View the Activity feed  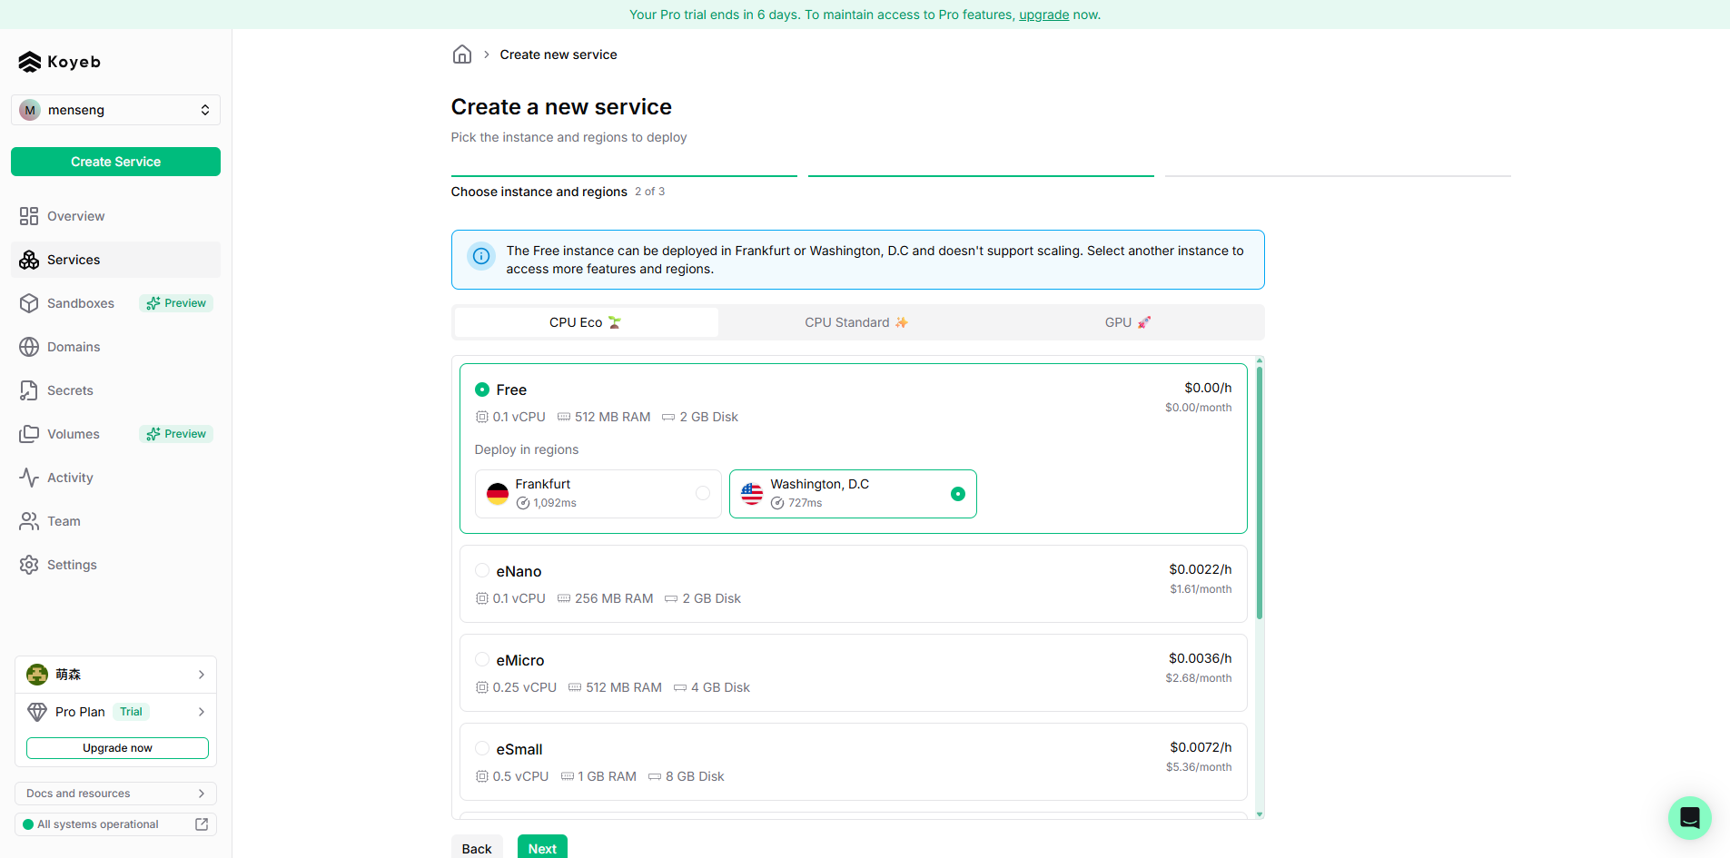click(x=70, y=477)
